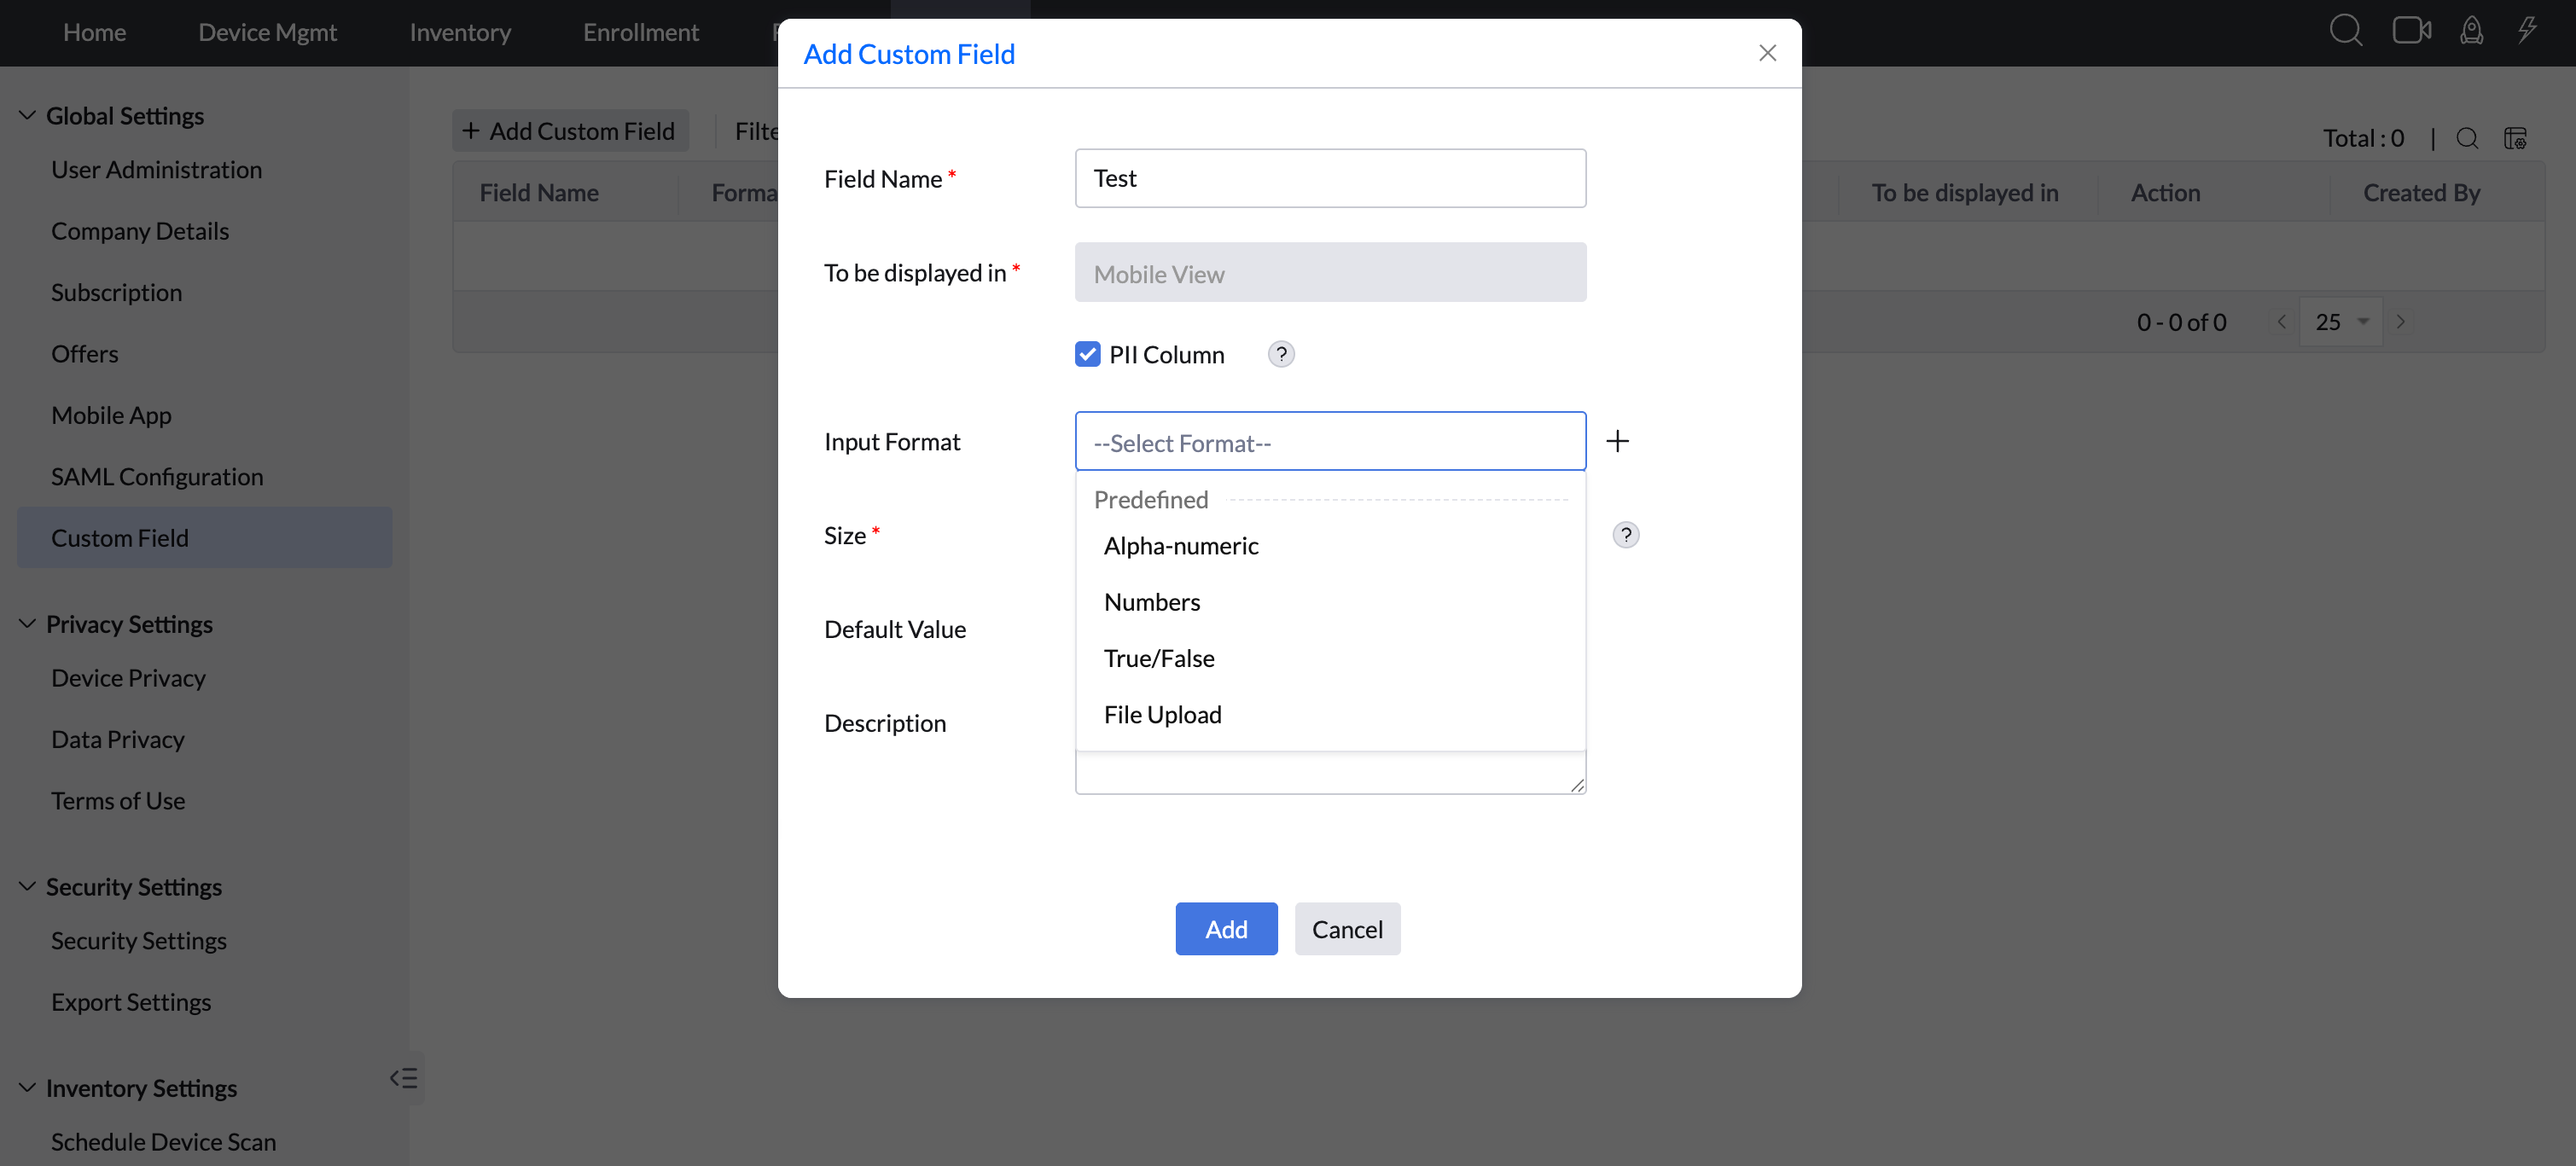2576x1166 pixels.
Task: Open Export Settings page
Action: click(x=131, y=1002)
